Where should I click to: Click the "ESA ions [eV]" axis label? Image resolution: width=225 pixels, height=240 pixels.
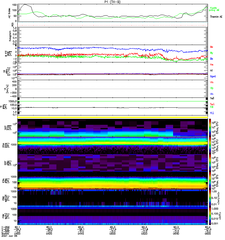[x=6, y=145]
